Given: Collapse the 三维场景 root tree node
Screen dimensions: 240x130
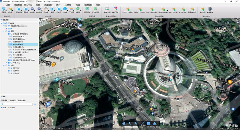Looking at the screenshot, I should [x=1, y=23].
